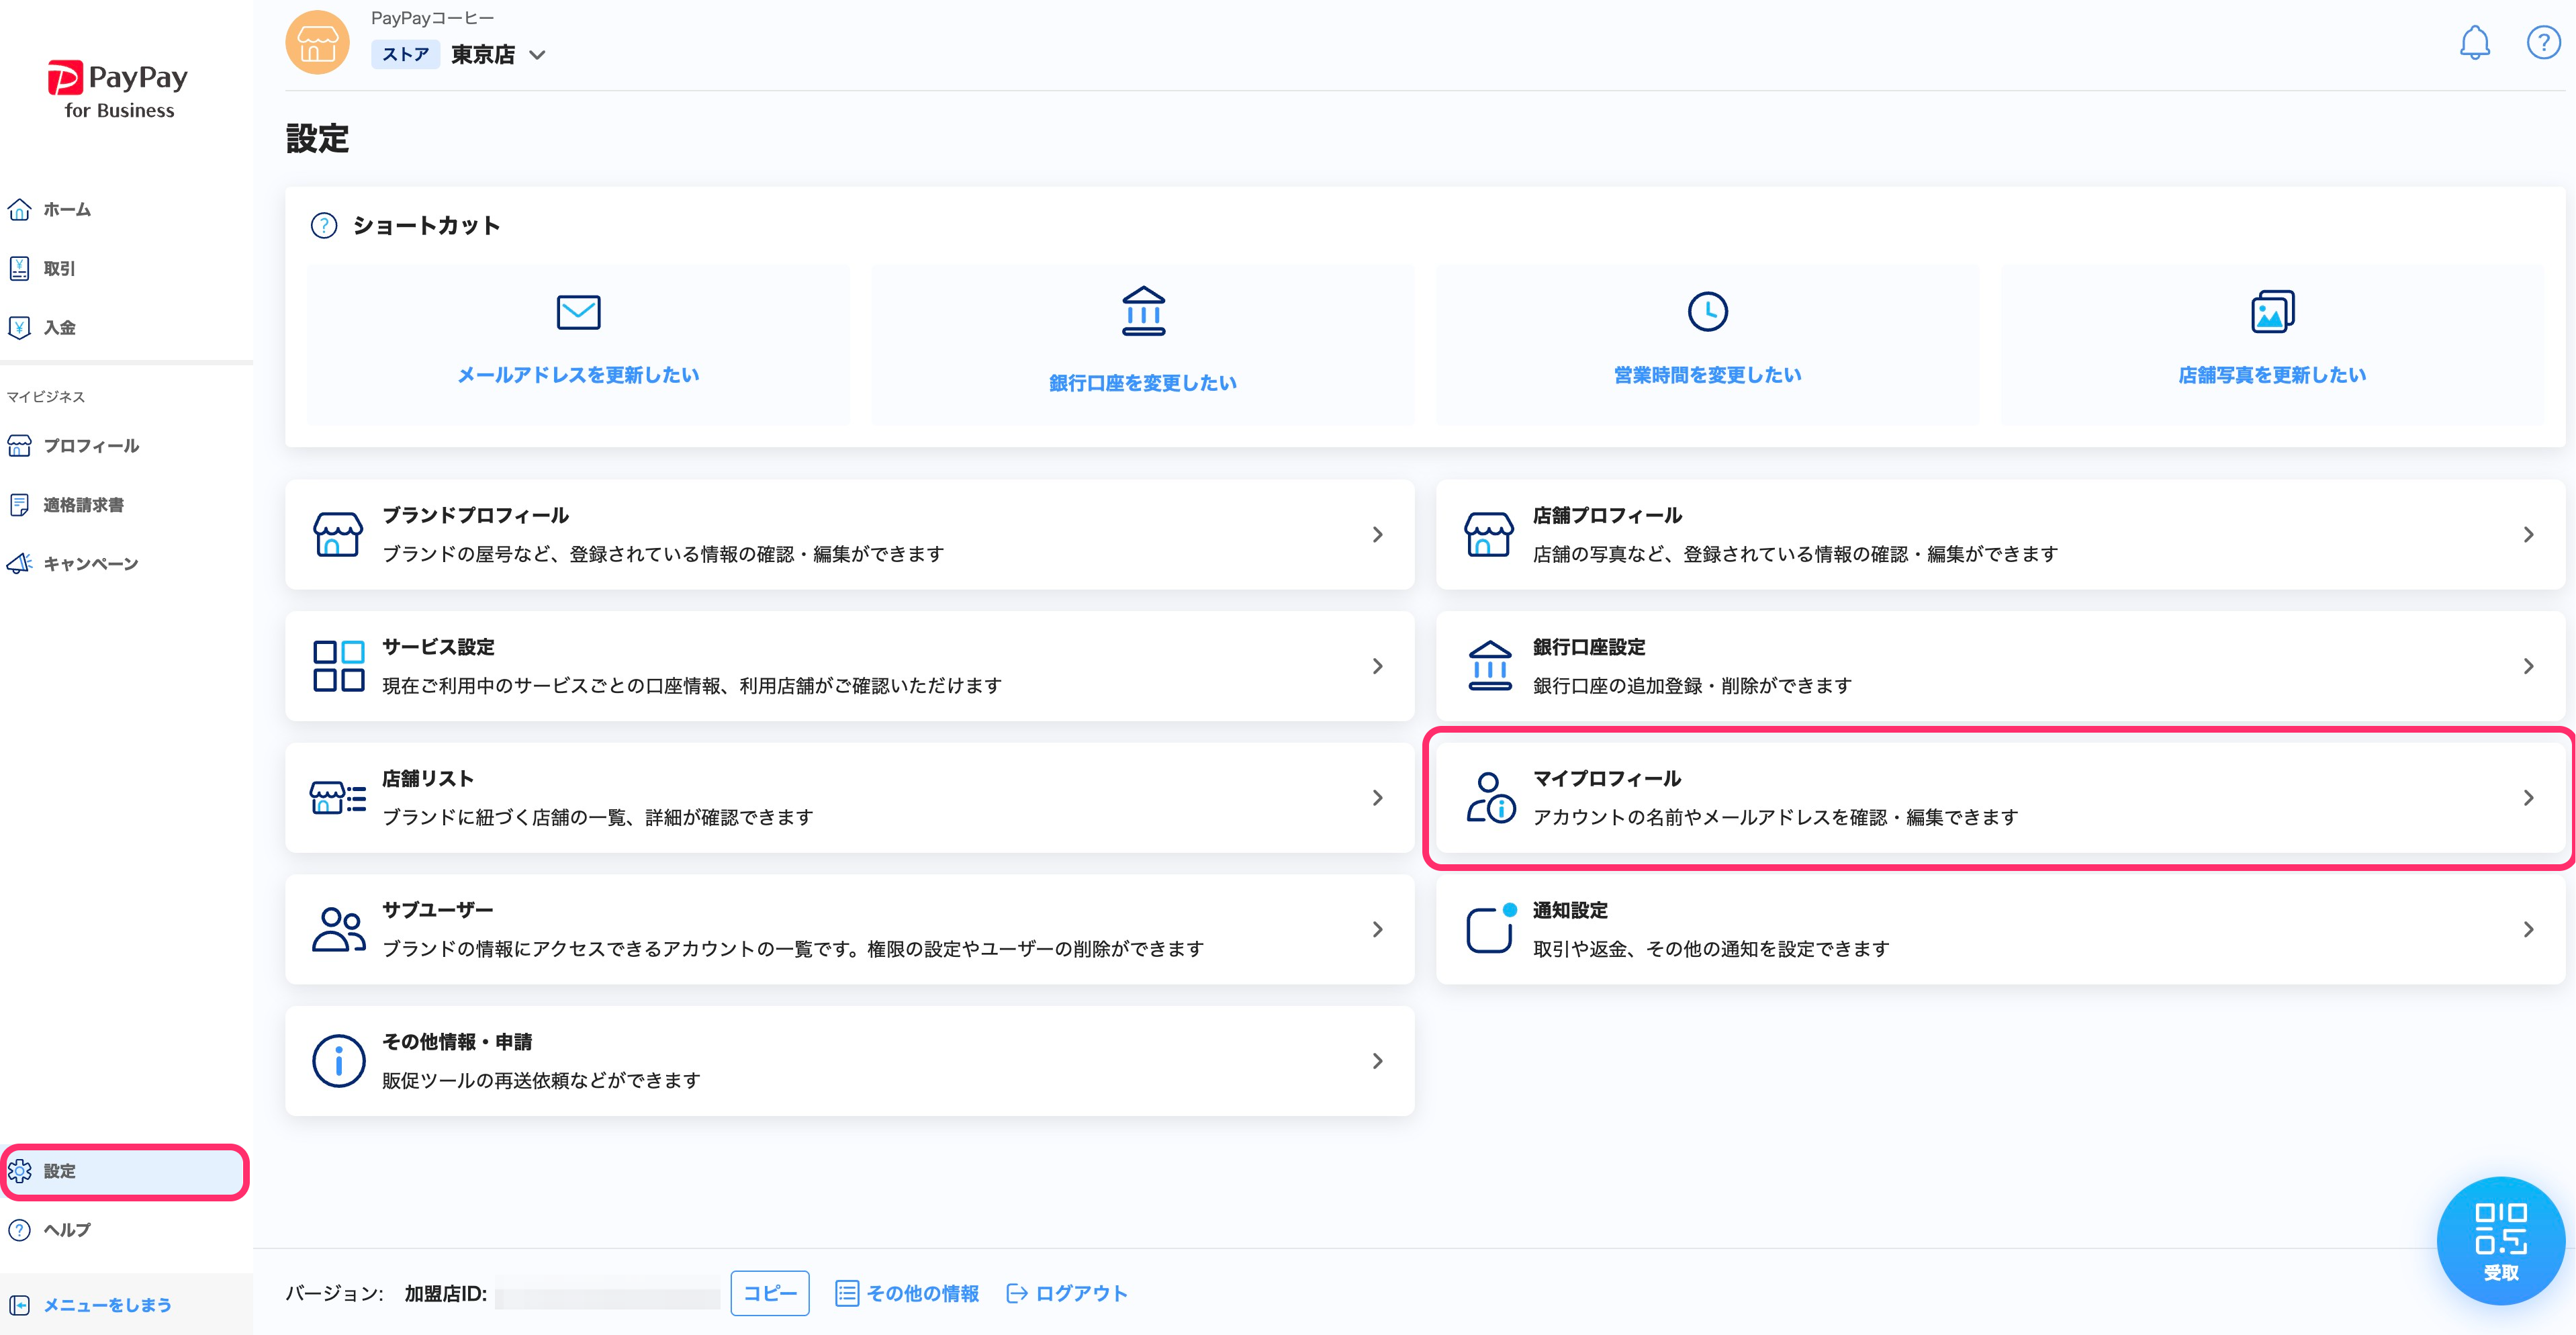This screenshot has height=1335, width=2576.
Task: Click the clock icon for business hours
Action: [x=1707, y=311]
